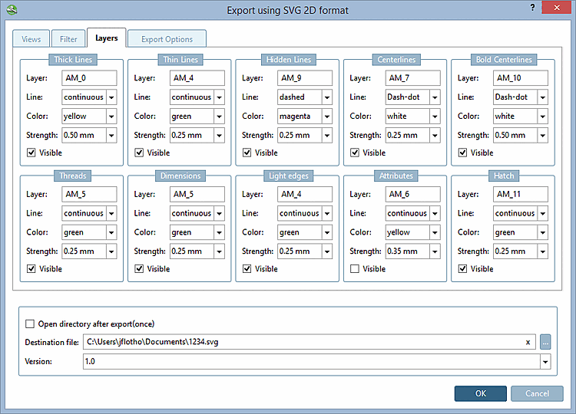The image size is (576, 414).
Task: Select the Filter tab
Action: (x=68, y=38)
